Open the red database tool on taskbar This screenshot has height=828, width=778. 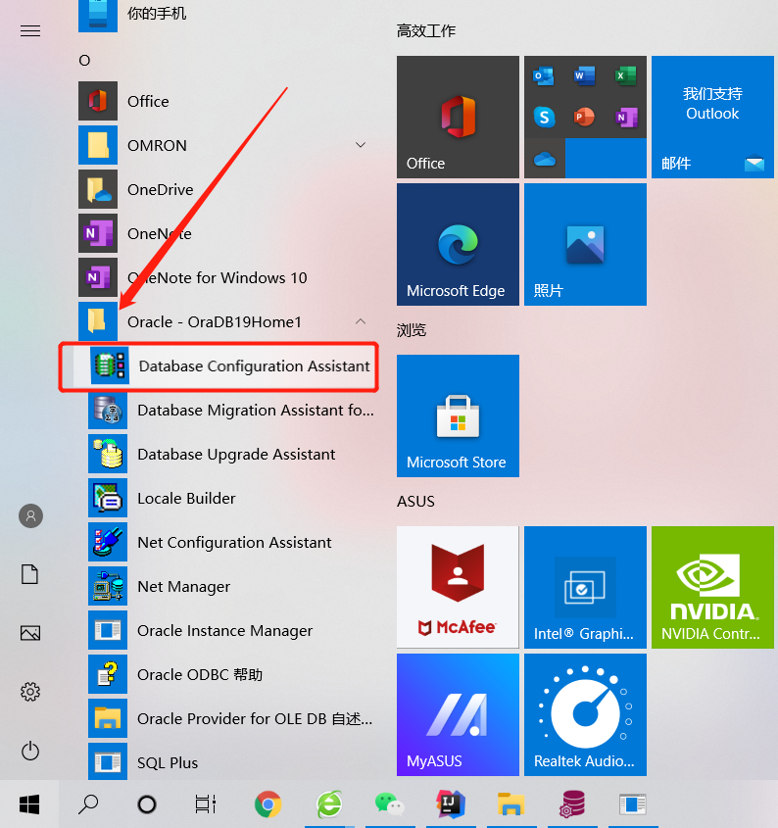pyautogui.click(x=572, y=804)
